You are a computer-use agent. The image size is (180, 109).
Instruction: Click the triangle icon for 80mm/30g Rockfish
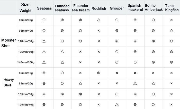point(98,20)
